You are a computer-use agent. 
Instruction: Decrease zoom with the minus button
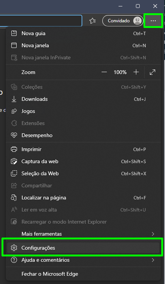pyautogui.click(x=104, y=72)
